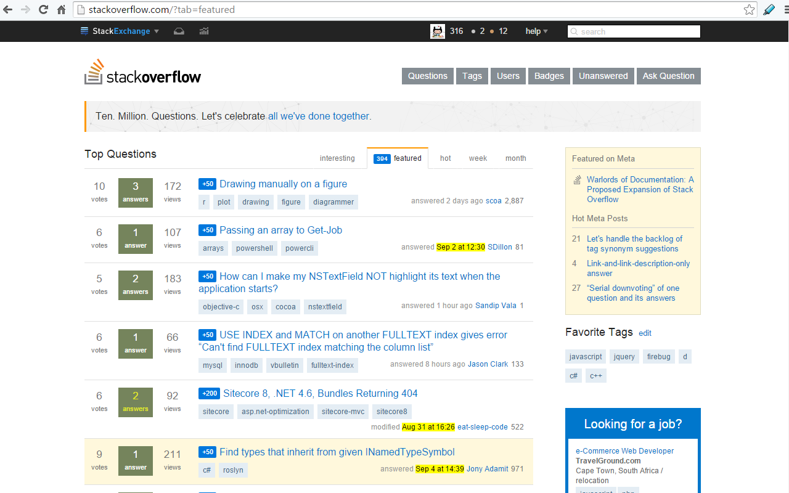Open 'Find types that inherit from given INamedTypeSymbol'
The width and height of the screenshot is (789, 493).
[x=337, y=452]
